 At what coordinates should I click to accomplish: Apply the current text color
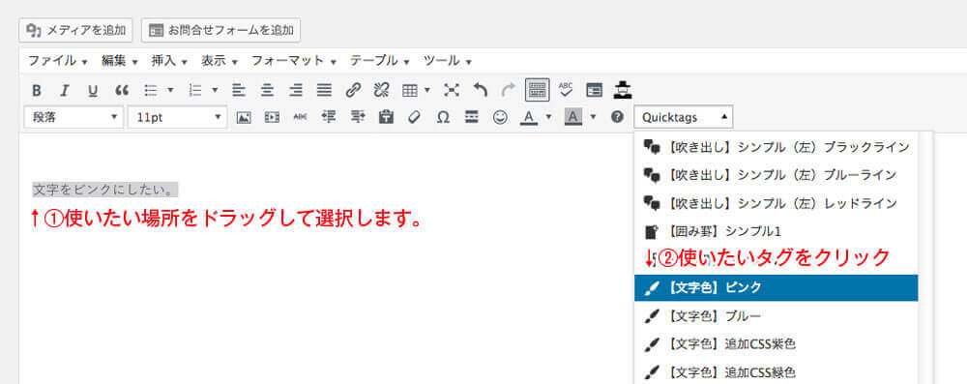pyautogui.click(x=529, y=117)
